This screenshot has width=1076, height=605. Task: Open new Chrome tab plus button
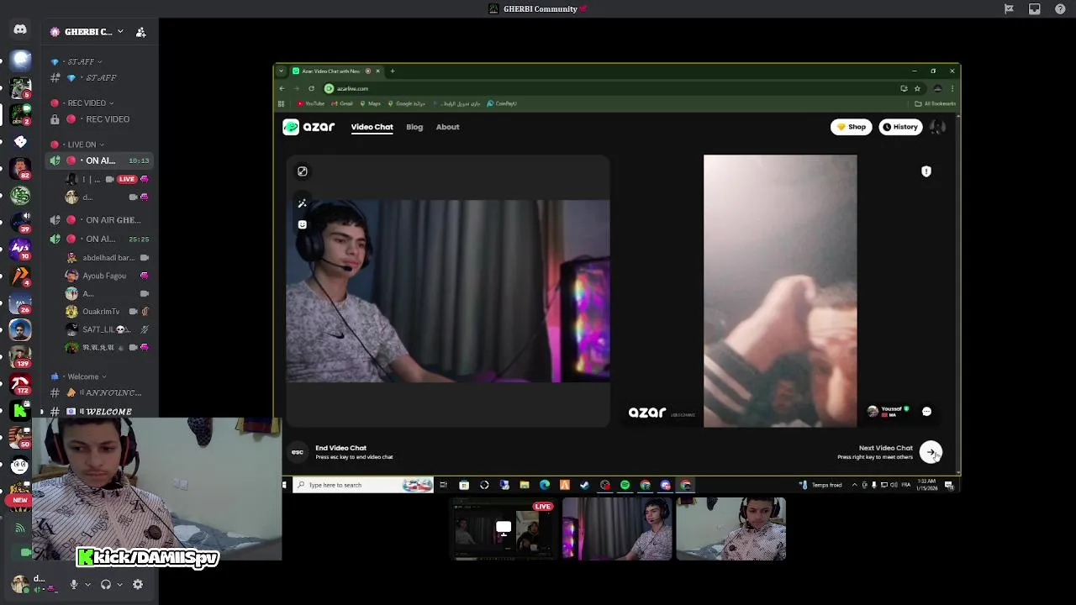pyautogui.click(x=393, y=71)
